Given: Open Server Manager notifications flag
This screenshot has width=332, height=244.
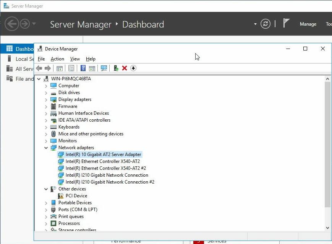Looking at the screenshot, I should pos(286,23).
